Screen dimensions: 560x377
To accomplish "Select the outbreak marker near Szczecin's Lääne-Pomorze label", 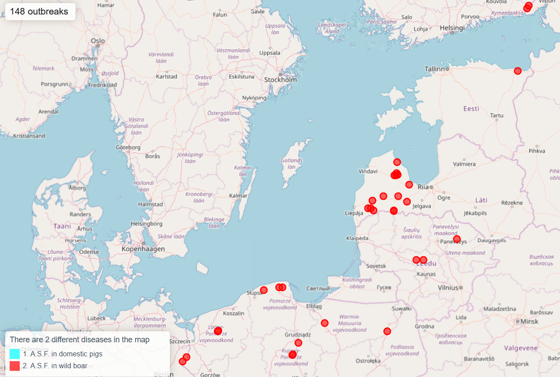I will (218, 331).
